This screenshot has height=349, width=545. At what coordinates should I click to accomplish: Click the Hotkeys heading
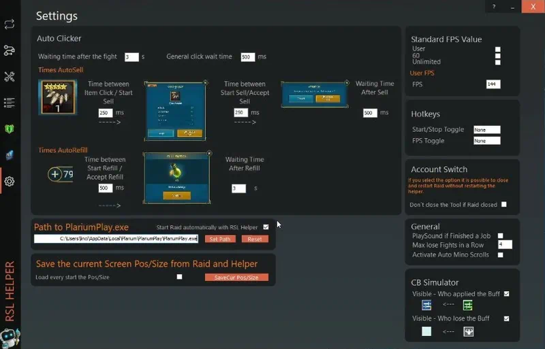425,114
